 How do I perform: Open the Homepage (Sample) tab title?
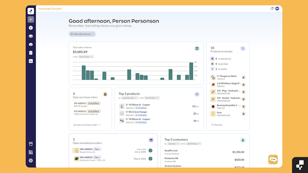(50, 9)
